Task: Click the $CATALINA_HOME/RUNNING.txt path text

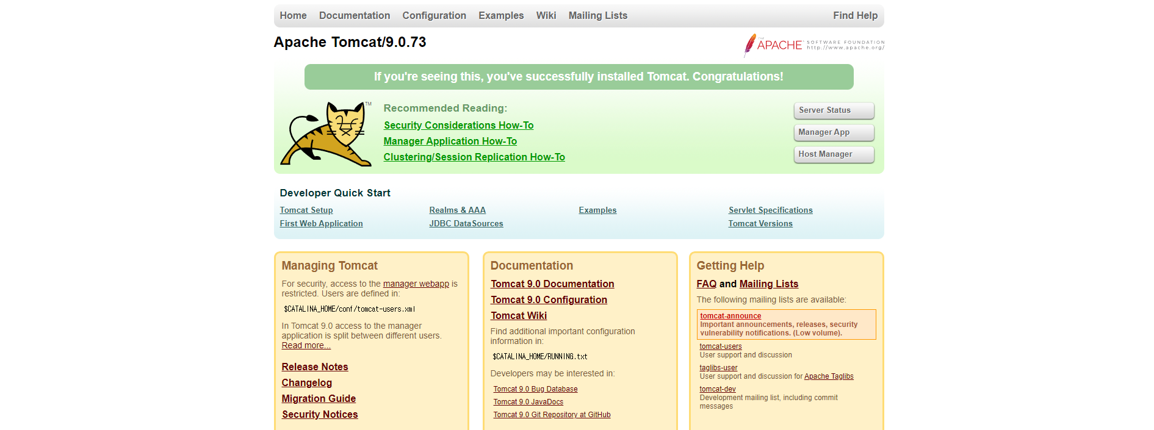Action: [540, 357]
